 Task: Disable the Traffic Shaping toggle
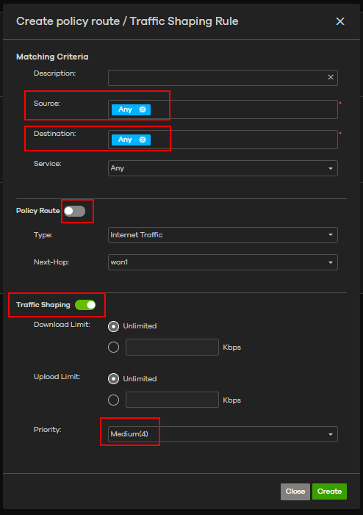[85, 305]
